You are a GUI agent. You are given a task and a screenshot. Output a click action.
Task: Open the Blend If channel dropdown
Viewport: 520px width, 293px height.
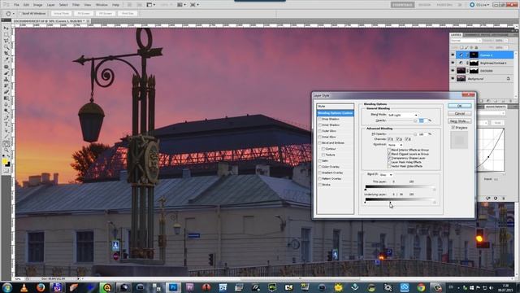pos(386,175)
